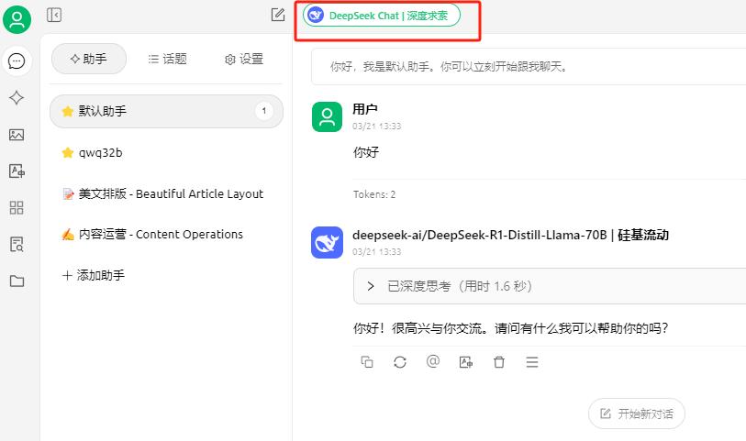Collapse the left sidebar panel

pyautogui.click(x=54, y=15)
